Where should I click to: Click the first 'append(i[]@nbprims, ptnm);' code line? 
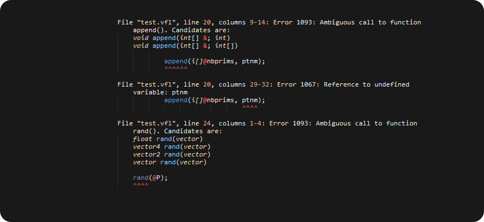click(x=215, y=61)
